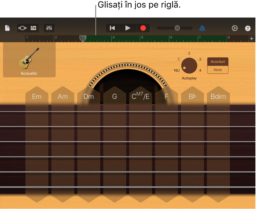Go to beginning with the rewind button
This screenshot has width=256, height=209.
[x=113, y=28]
